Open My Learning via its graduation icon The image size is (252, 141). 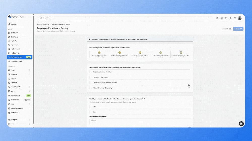tap(9, 45)
